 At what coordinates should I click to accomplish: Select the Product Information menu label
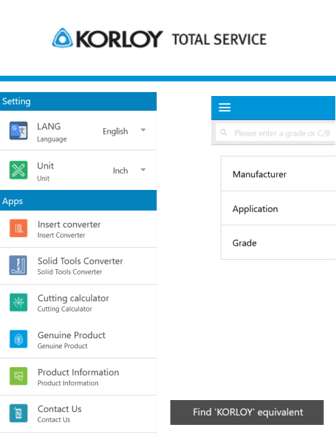coord(78,372)
